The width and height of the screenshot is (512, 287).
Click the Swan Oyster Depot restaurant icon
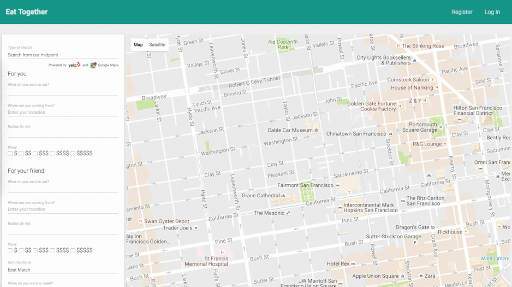click(140, 221)
